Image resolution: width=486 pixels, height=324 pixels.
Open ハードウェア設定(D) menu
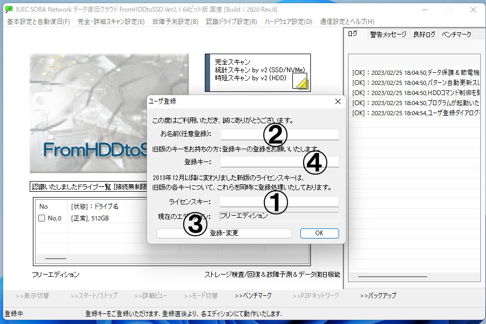pos(288,22)
